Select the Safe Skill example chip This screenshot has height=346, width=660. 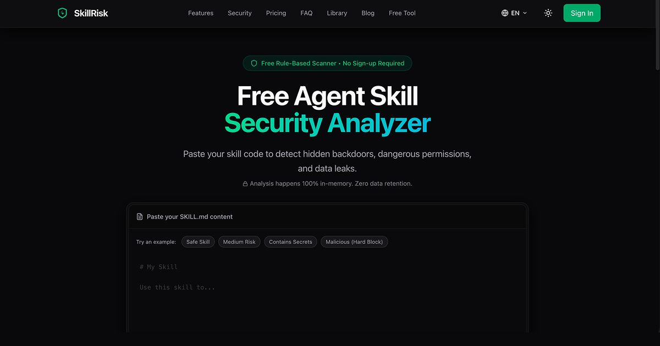[198, 242]
